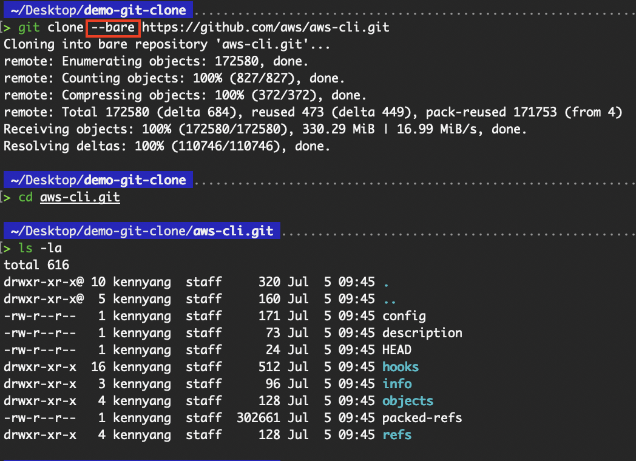
Task: Click the 330.29 MiB transfer size text
Action: click(x=338, y=129)
